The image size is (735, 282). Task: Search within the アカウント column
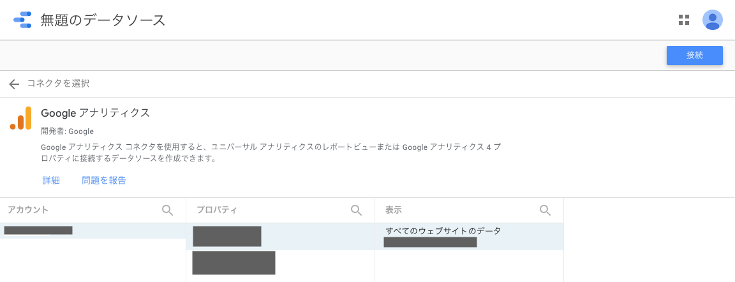pos(167,211)
